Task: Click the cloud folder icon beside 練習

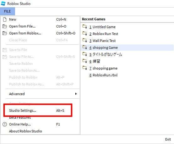Action: click(85, 61)
